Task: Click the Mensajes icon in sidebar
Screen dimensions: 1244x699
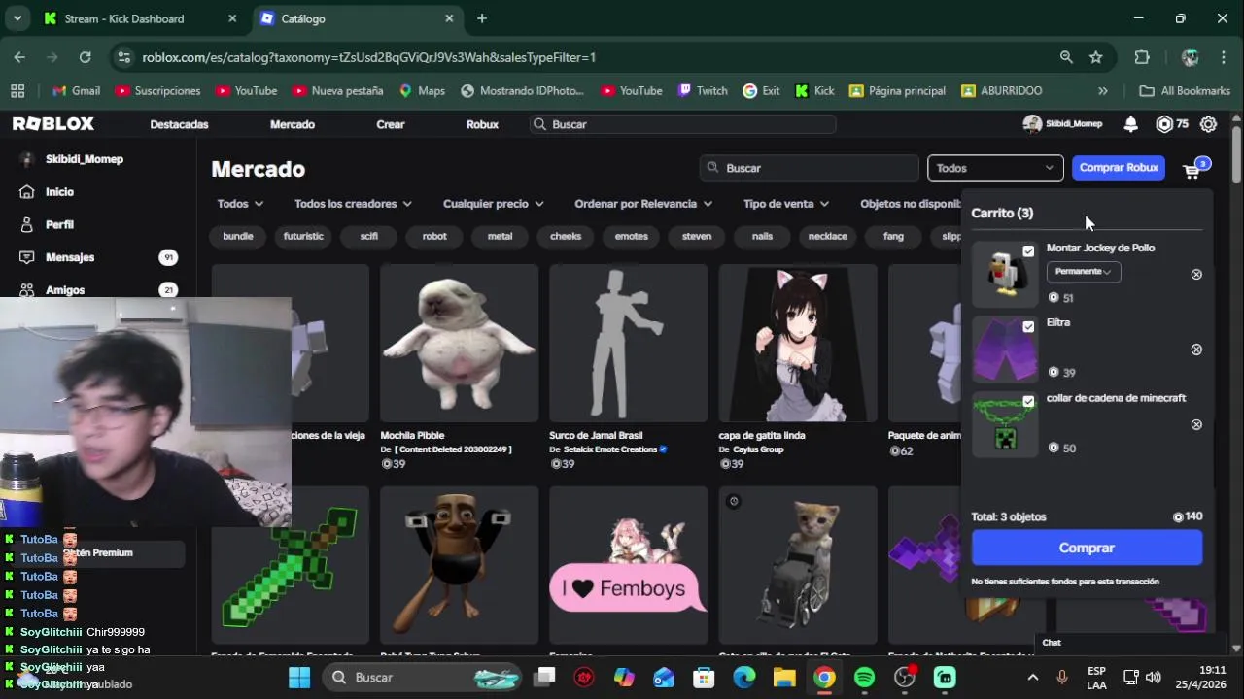Action: coord(27,257)
